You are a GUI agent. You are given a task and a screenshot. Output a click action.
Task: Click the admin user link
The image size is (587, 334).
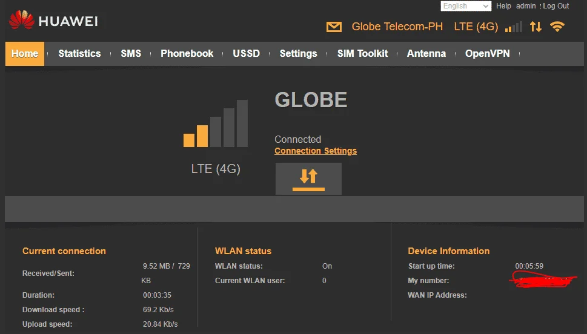526,6
